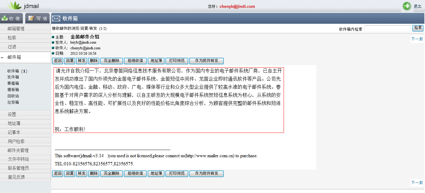Open 设置 in the sidebar
425x193 pixels.
pos(25,115)
